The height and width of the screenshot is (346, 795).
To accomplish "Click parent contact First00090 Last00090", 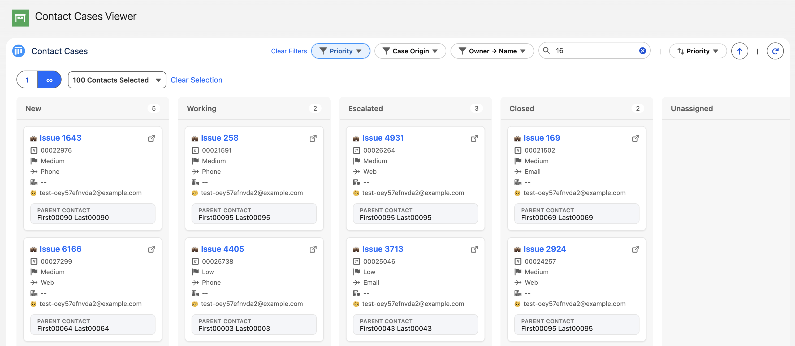I will click(x=73, y=218).
